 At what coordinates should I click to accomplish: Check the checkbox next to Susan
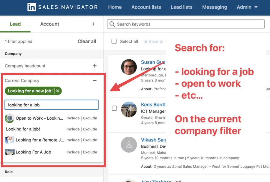[114, 67]
